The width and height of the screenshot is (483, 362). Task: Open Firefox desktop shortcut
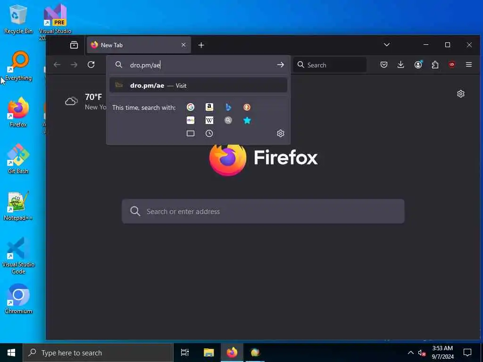18,112
